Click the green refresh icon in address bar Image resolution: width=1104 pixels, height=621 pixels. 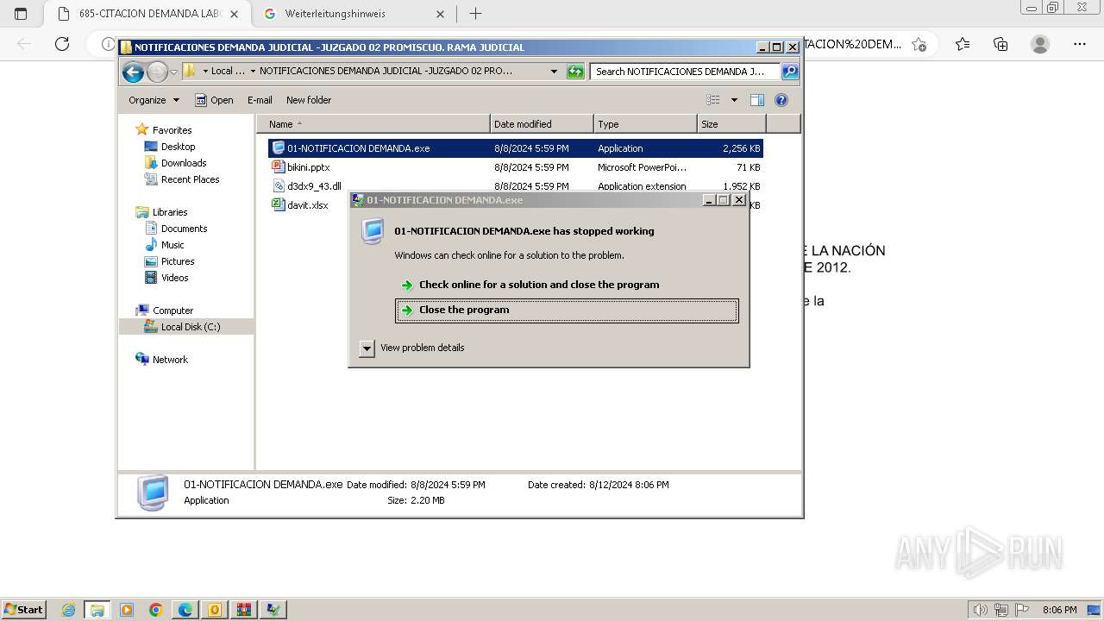(x=575, y=72)
